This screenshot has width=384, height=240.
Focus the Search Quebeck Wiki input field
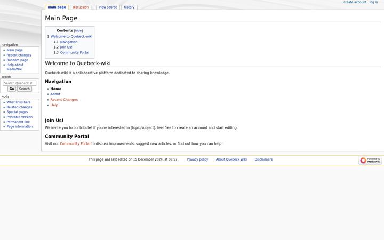[19, 83]
